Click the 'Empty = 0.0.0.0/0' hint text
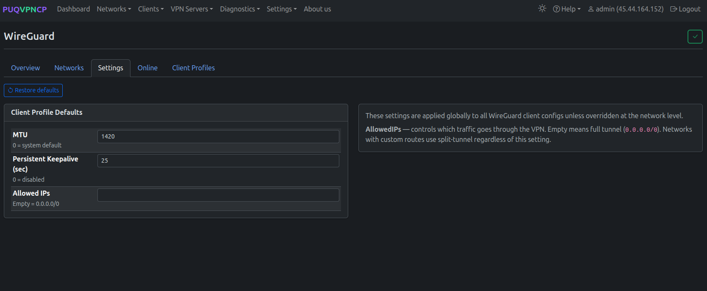The image size is (707, 291). tap(36, 204)
